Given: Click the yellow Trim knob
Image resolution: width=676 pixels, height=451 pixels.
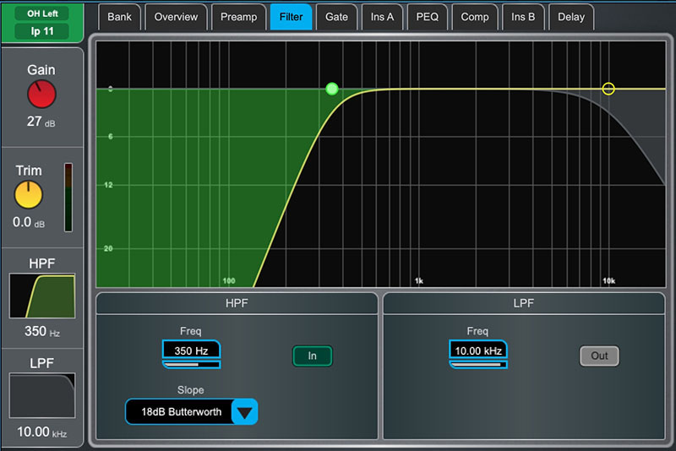Looking at the screenshot, I should click(29, 195).
